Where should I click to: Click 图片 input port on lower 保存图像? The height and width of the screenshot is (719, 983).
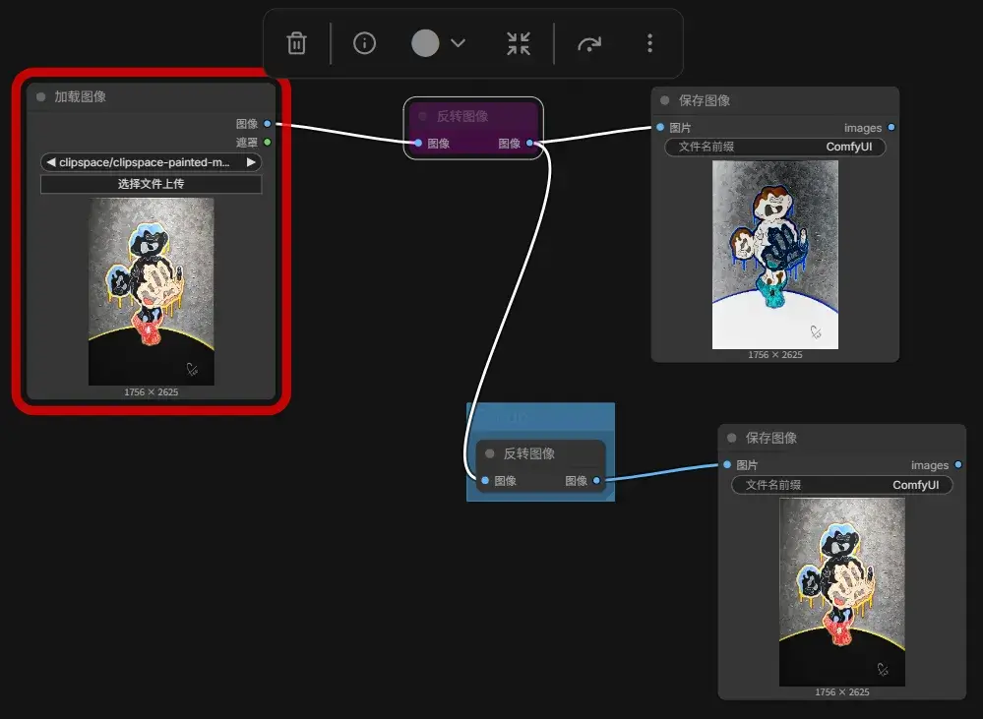[x=727, y=464]
